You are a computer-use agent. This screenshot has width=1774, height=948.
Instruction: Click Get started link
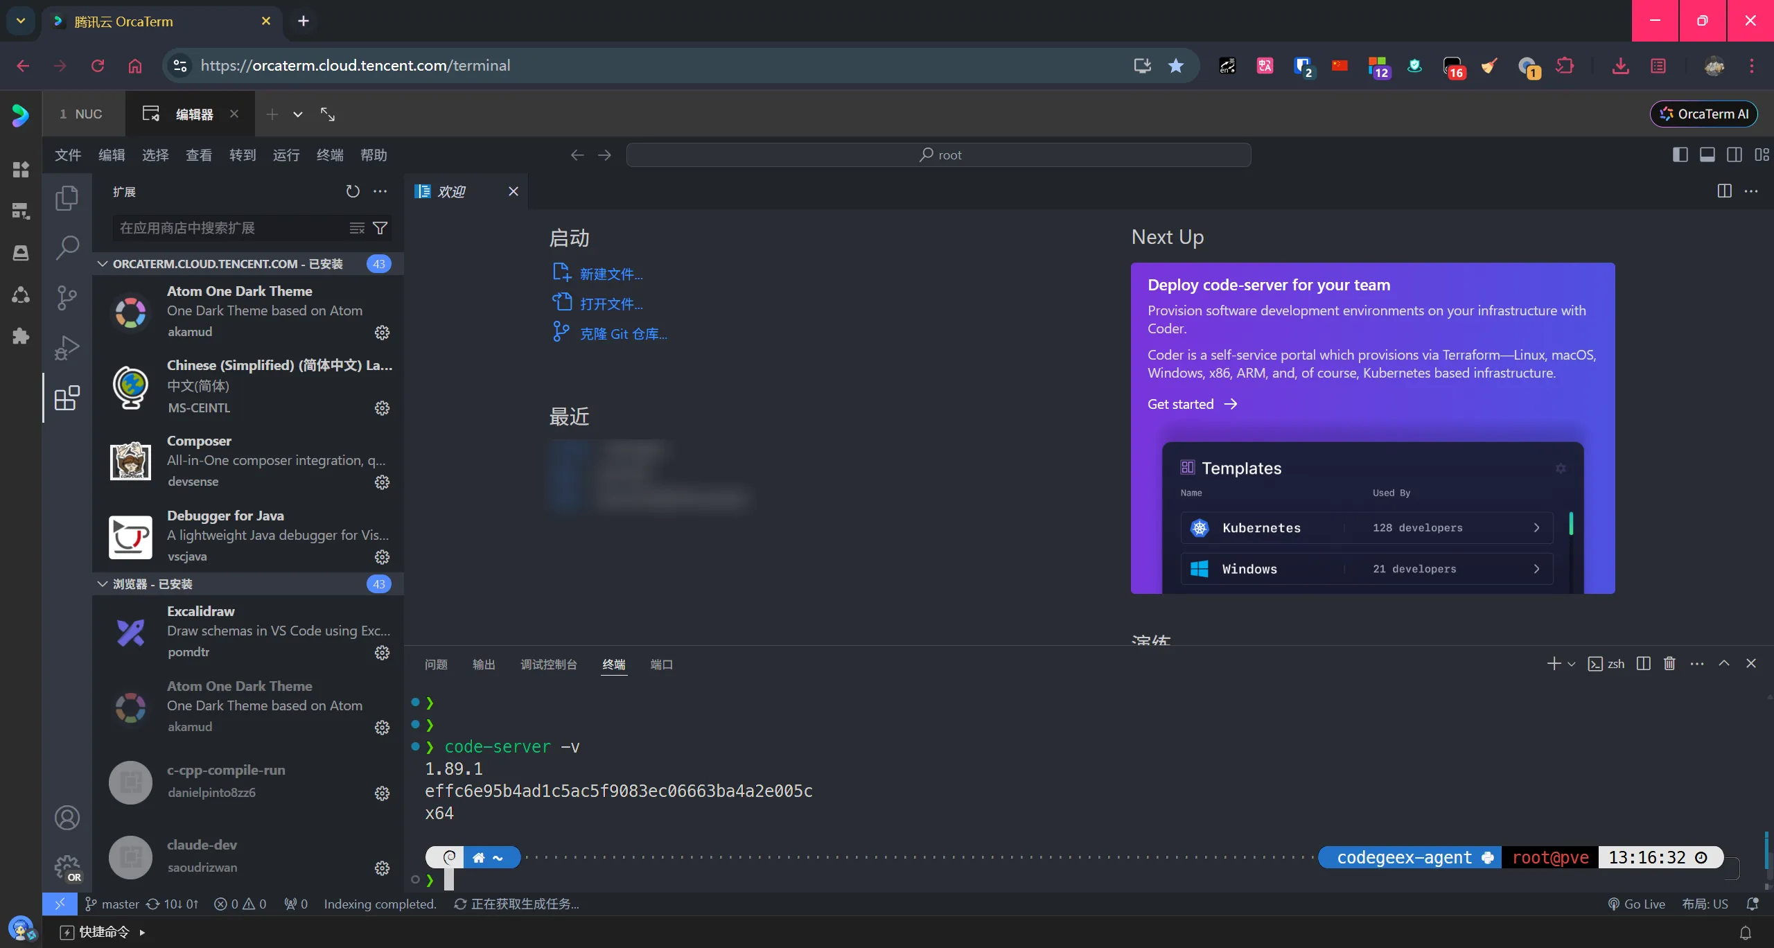(1192, 404)
